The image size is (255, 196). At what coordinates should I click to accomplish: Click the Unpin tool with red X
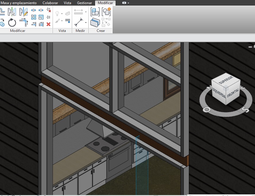point(48,10)
